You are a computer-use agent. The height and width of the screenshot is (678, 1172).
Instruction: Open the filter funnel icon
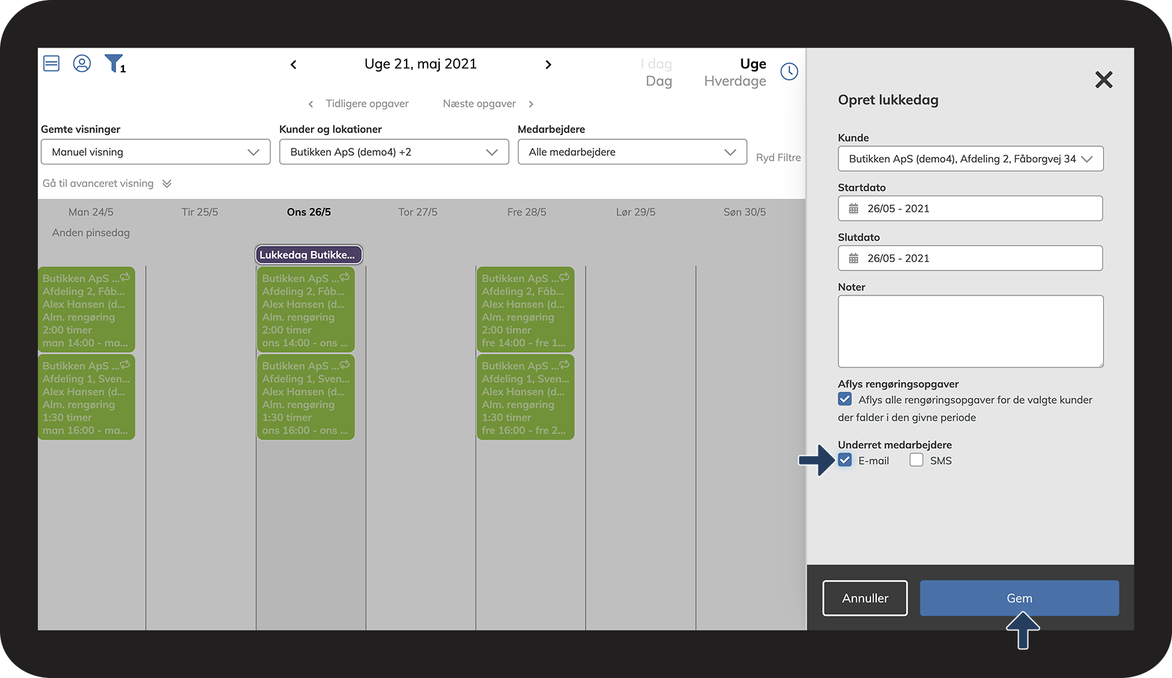click(114, 64)
